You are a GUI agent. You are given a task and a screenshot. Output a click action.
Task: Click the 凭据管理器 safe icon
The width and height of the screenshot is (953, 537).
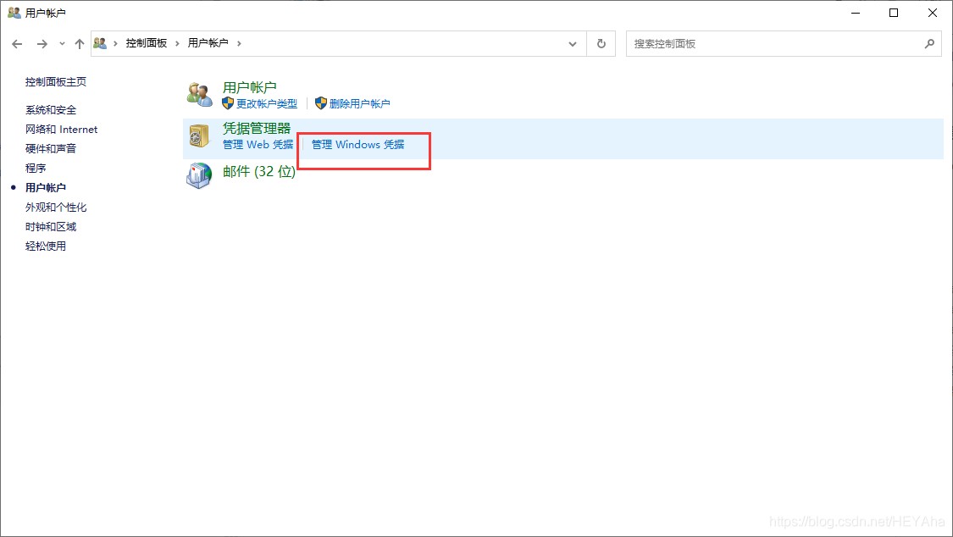pos(199,136)
